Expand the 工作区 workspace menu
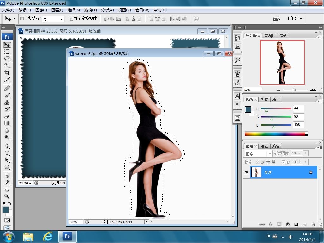324x243 pixels. (294, 19)
